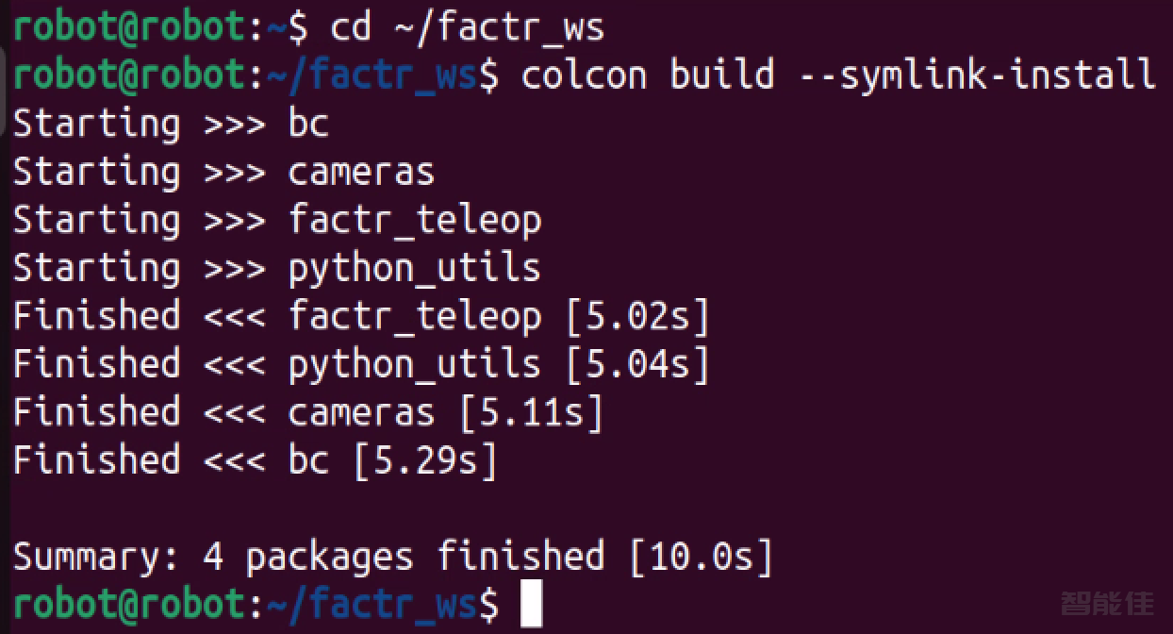The width and height of the screenshot is (1173, 634).
Task: Click 'robot@robot' in the second prompt line
Action: click(129, 75)
